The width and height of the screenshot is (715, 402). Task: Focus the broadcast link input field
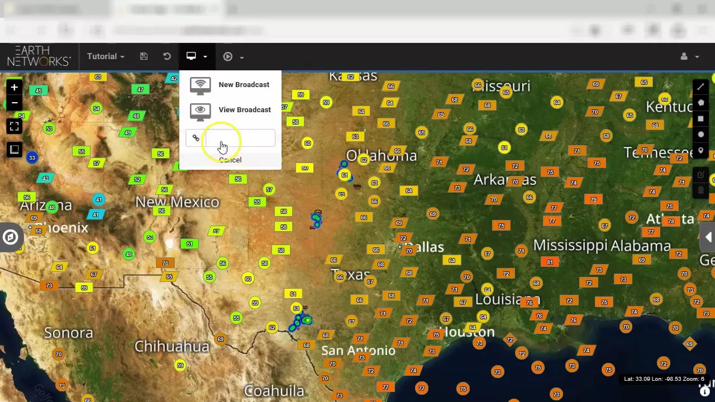240,138
